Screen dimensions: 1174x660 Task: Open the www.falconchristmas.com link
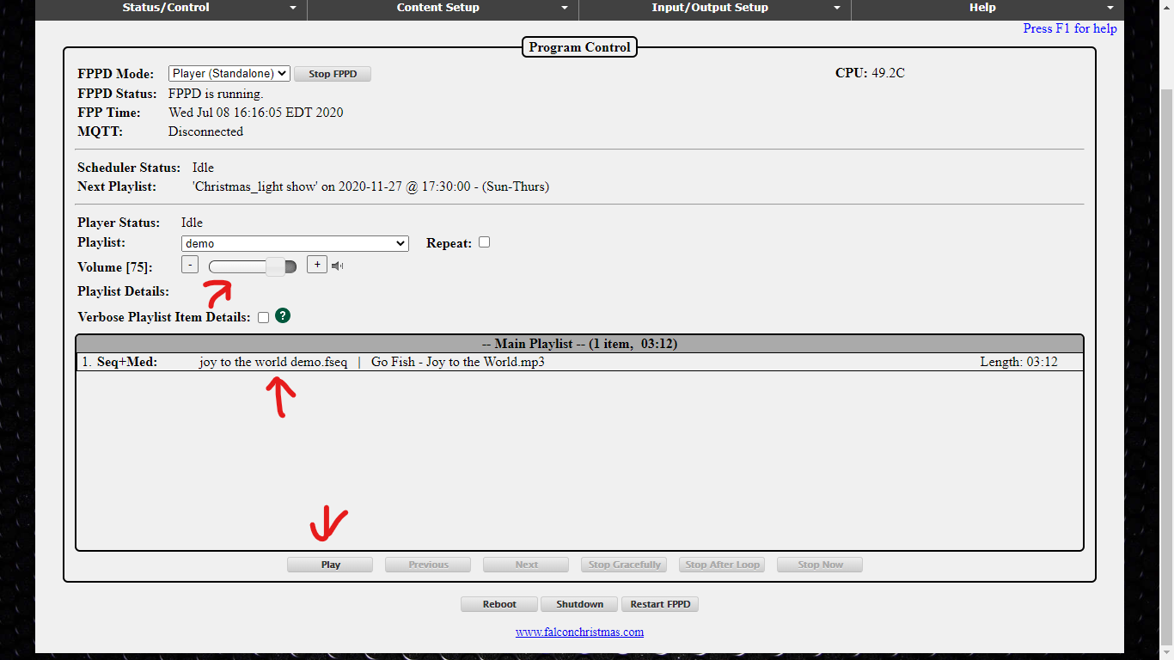tap(579, 632)
